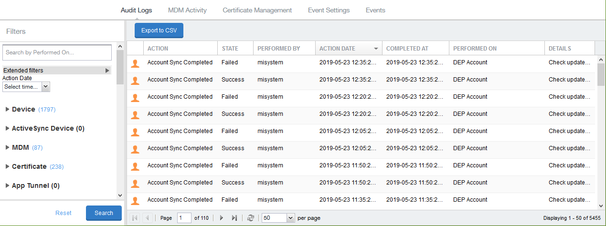Click the table's vertical scrollbar thumb

tap(601, 74)
